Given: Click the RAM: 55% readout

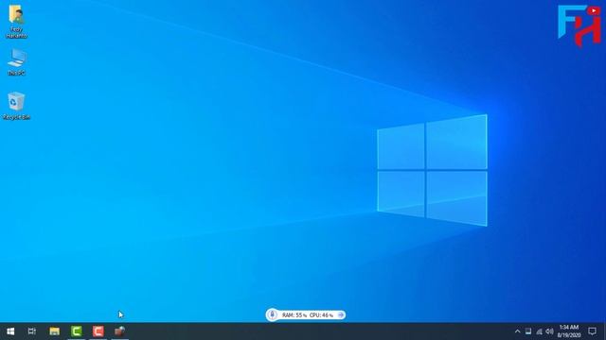Looking at the screenshot, I should pyautogui.click(x=294, y=315).
